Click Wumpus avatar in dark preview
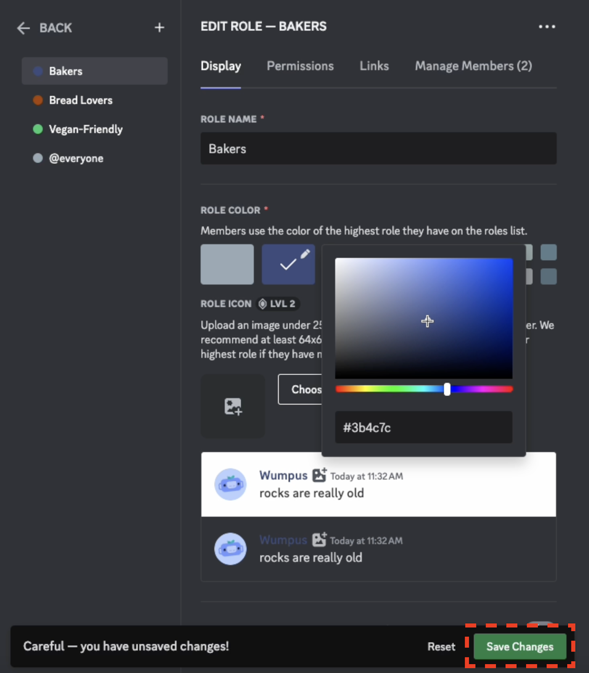The height and width of the screenshot is (673, 589). click(230, 549)
